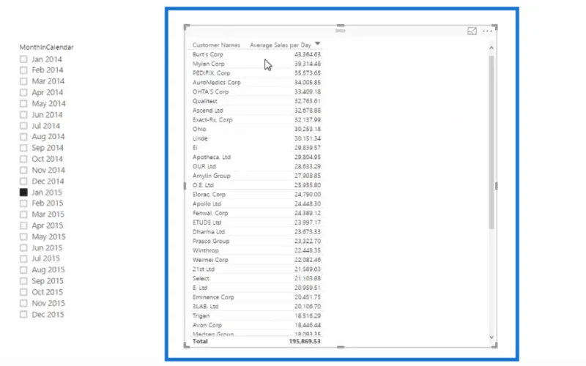Screen dimensions: 586x366
Task: Check the Jun 2014 checkbox
Action: coord(23,115)
